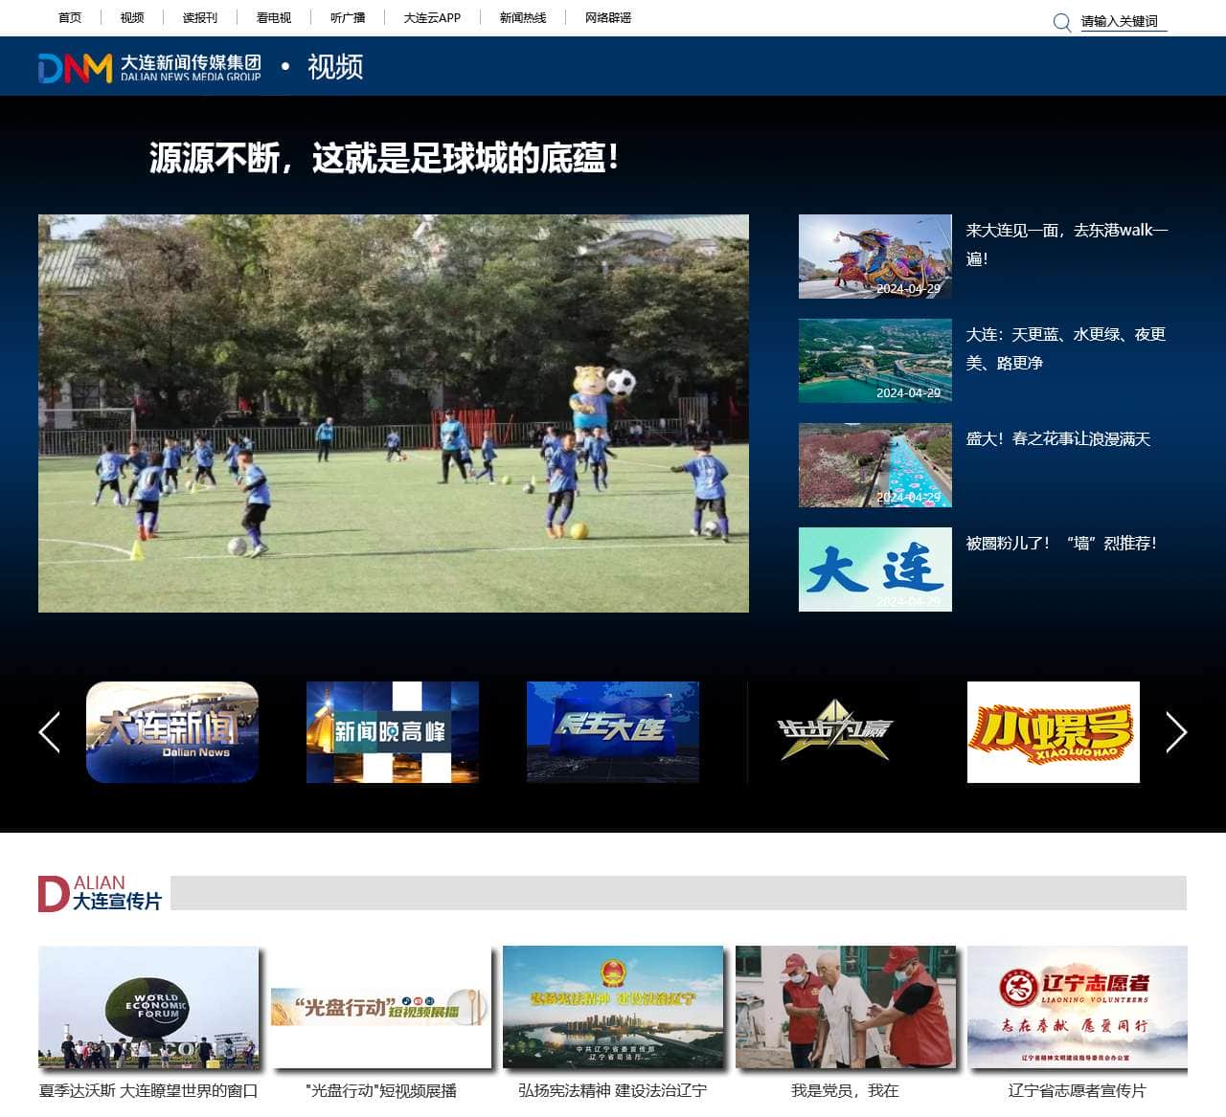The image size is (1226, 1117).
Task: Open the 听广播 section
Action: click(346, 17)
